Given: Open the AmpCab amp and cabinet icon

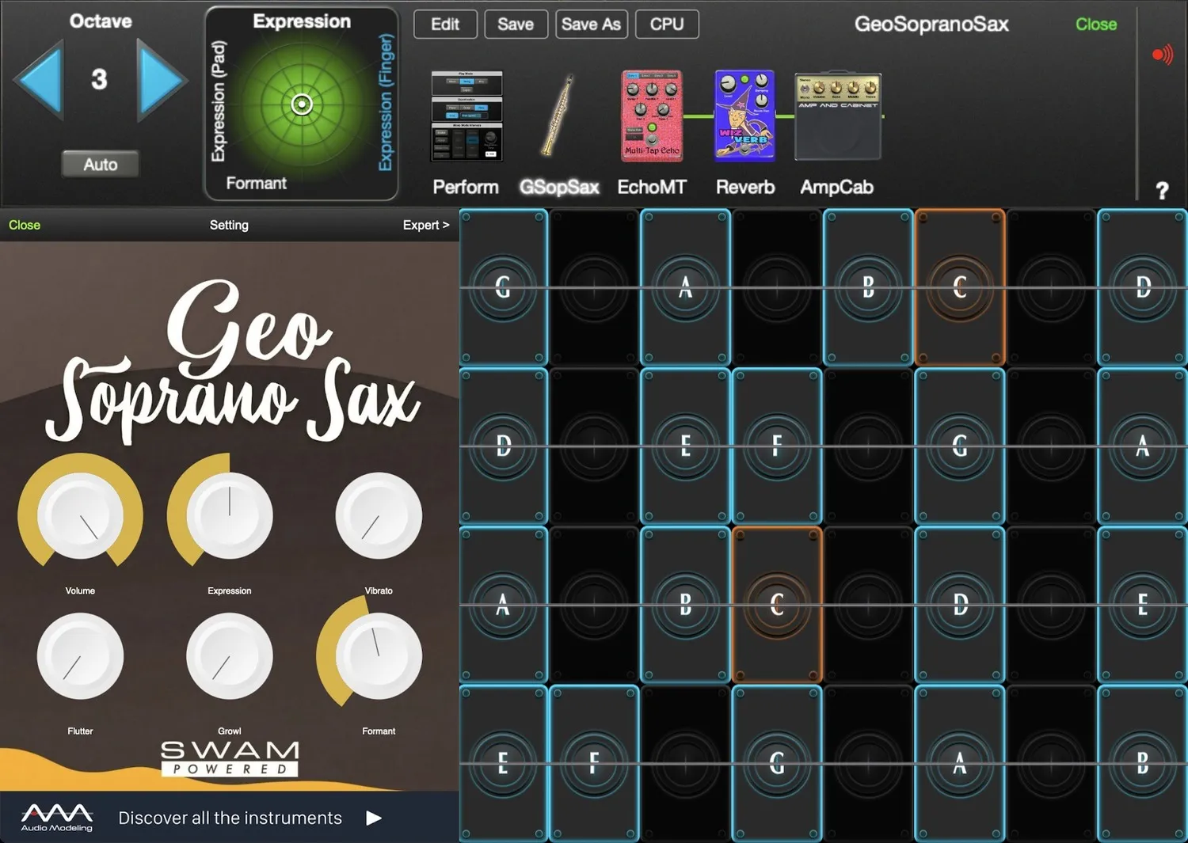Looking at the screenshot, I should click(838, 116).
